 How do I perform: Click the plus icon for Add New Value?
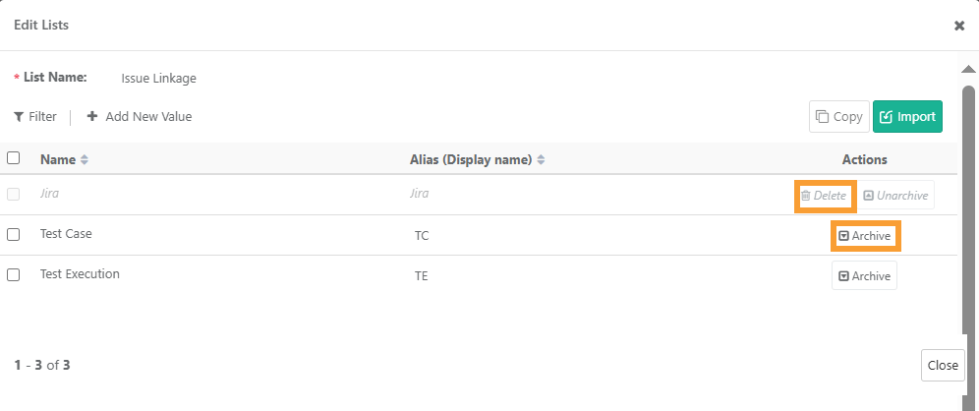point(92,116)
